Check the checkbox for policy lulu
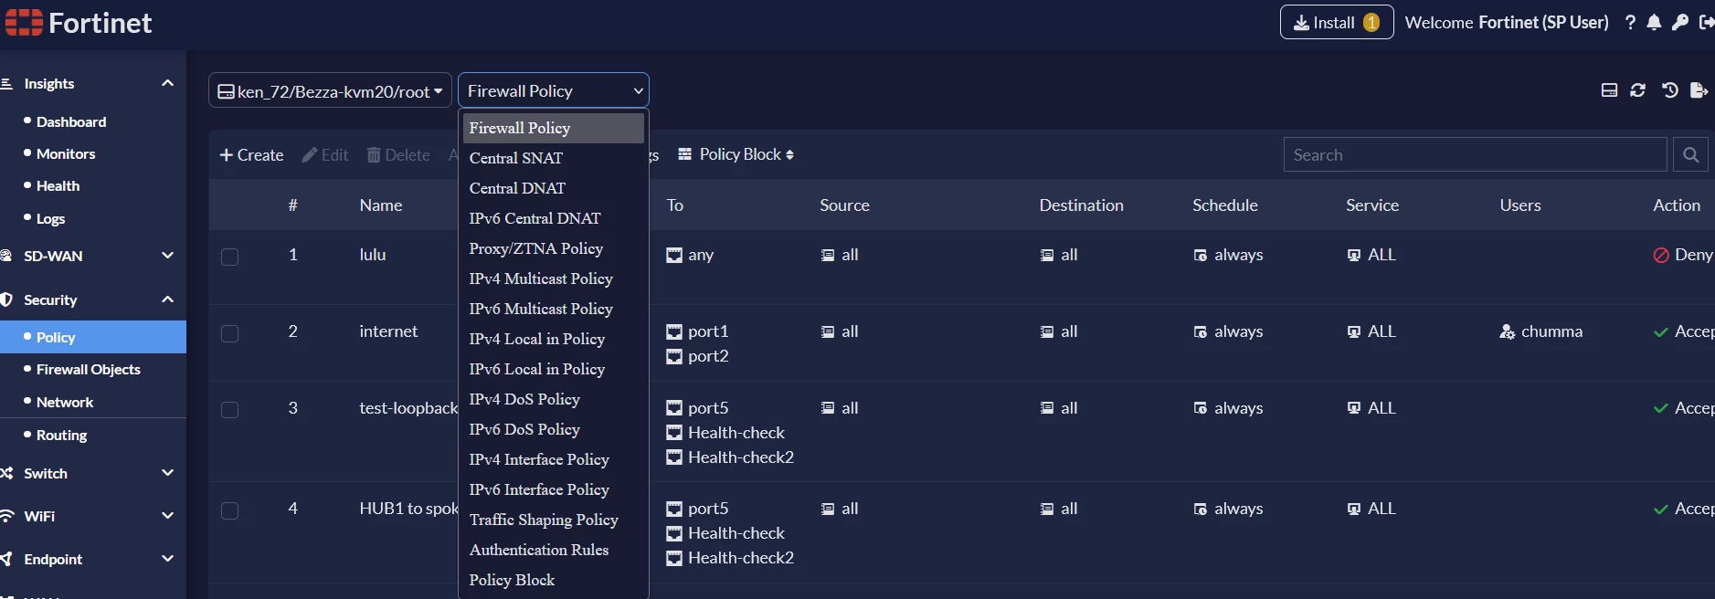Image resolution: width=1715 pixels, height=599 pixels. pos(230,257)
